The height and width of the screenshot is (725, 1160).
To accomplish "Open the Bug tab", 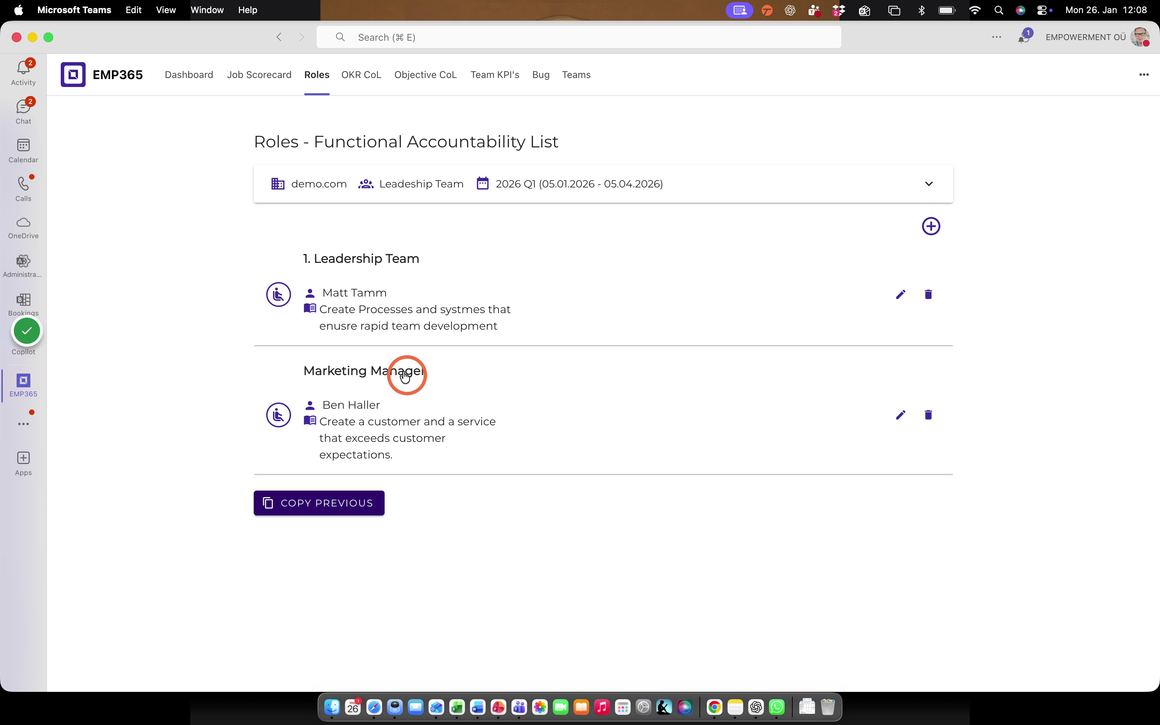I will point(541,75).
